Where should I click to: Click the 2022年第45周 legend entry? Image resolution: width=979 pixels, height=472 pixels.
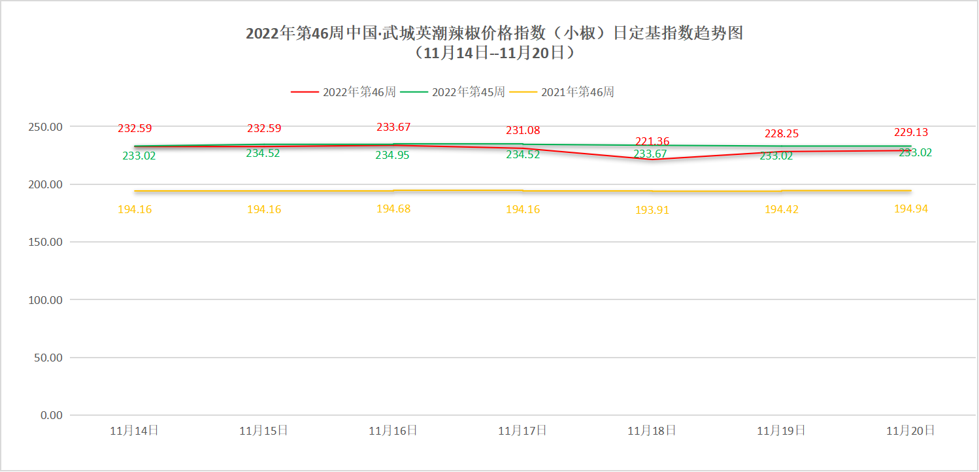coord(468,92)
